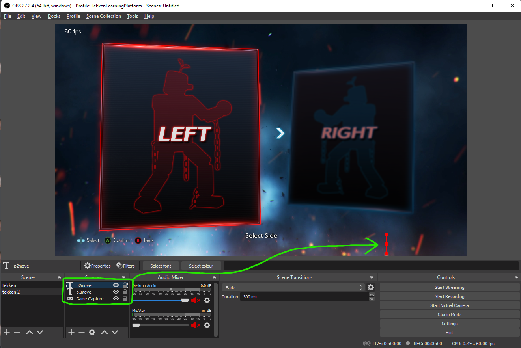Move the selected scene up
This screenshot has height=348, width=521.
pos(30,332)
